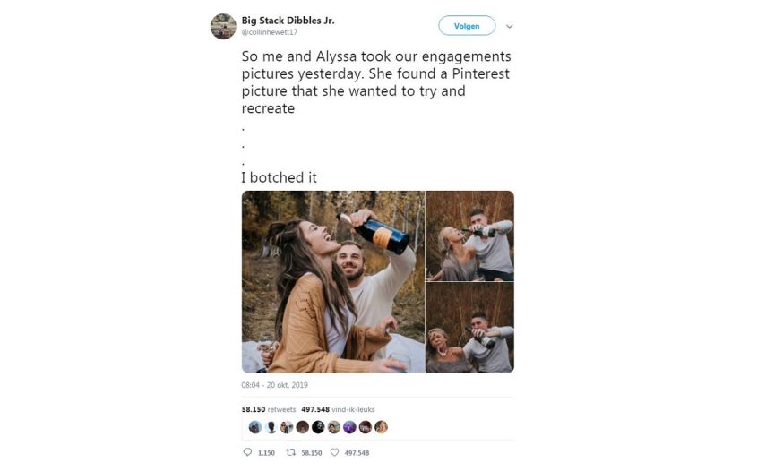The image size is (783, 471).
Task: Retweet this tweet using the retweet icon
Action: [290, 452]
